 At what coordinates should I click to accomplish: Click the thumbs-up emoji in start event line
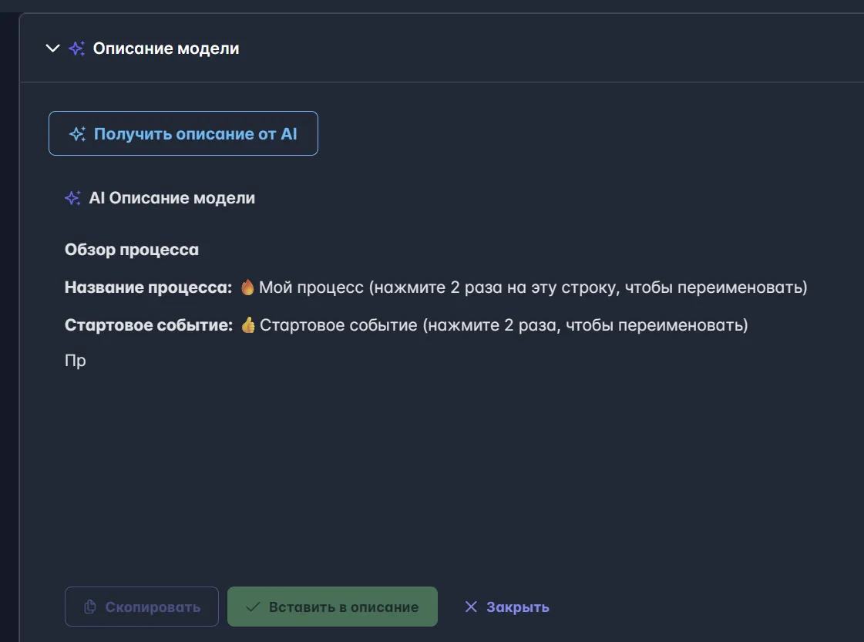click(247, 324)
